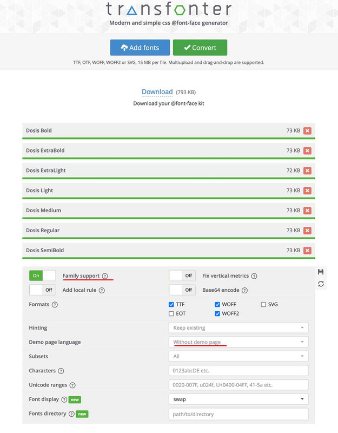The width and height of the screenshot is (338, 433).
Task: Click the reset settings refresh icon
Action: coord(321,284)
